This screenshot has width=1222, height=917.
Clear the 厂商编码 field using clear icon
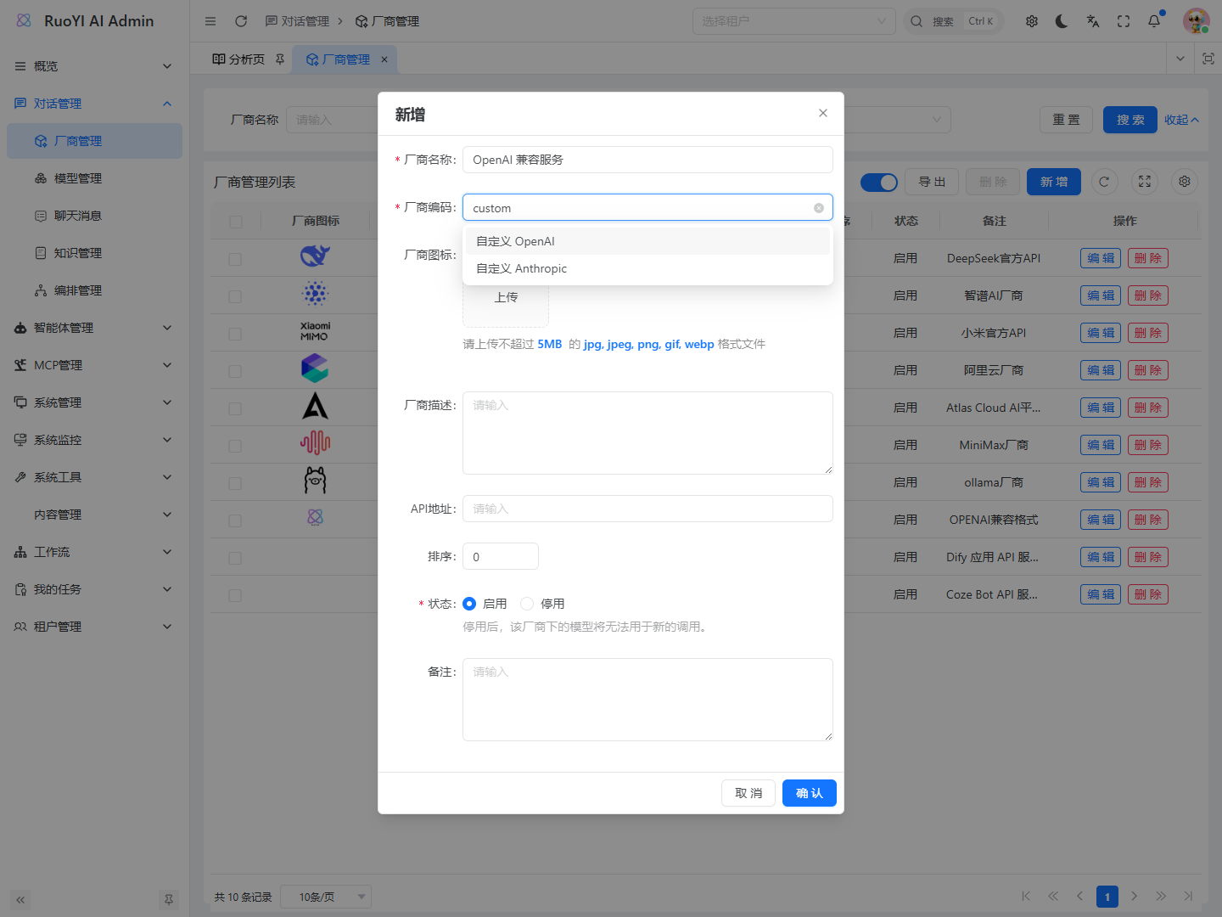coord(819,208)
